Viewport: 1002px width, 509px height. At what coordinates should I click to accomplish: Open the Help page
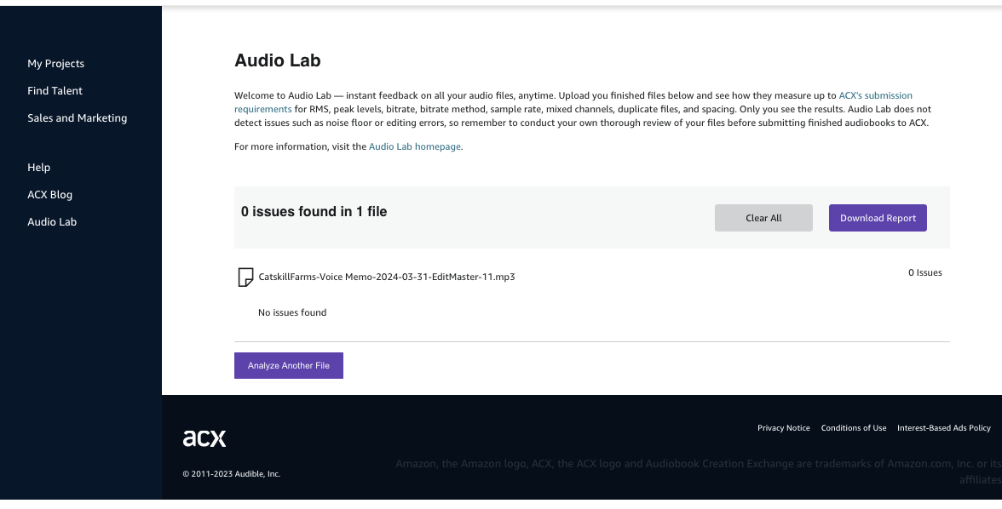[x=38, y=168]
